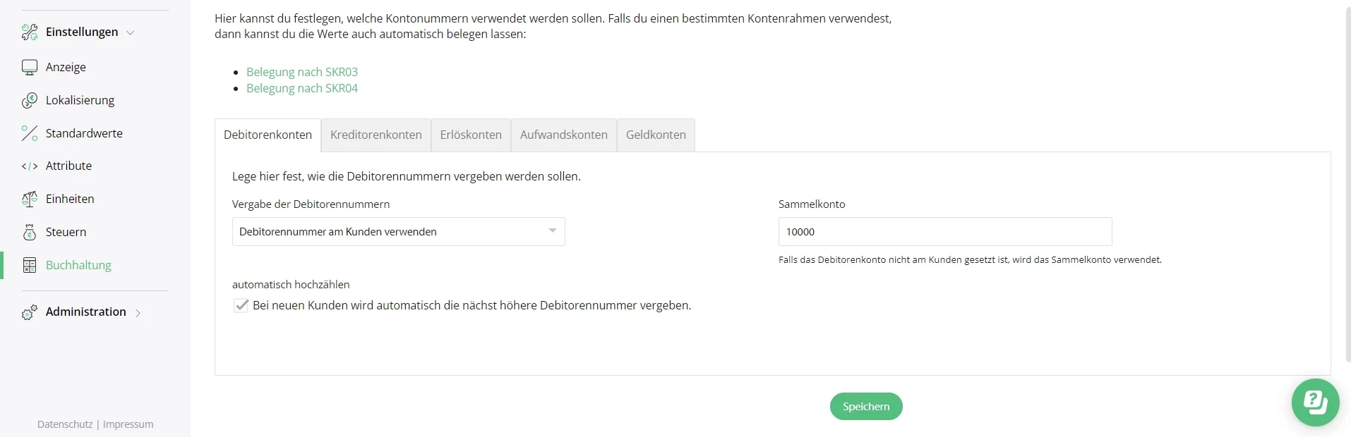This screenshot has width=1351, height=437.
Task: Open the Datenschutz footer link
Action: point(65,424)
